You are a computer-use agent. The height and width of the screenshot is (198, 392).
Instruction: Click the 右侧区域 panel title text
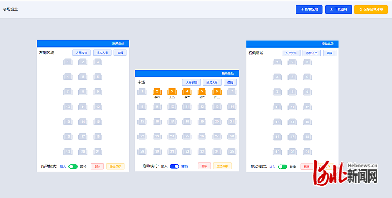click(x=256, y=53)
